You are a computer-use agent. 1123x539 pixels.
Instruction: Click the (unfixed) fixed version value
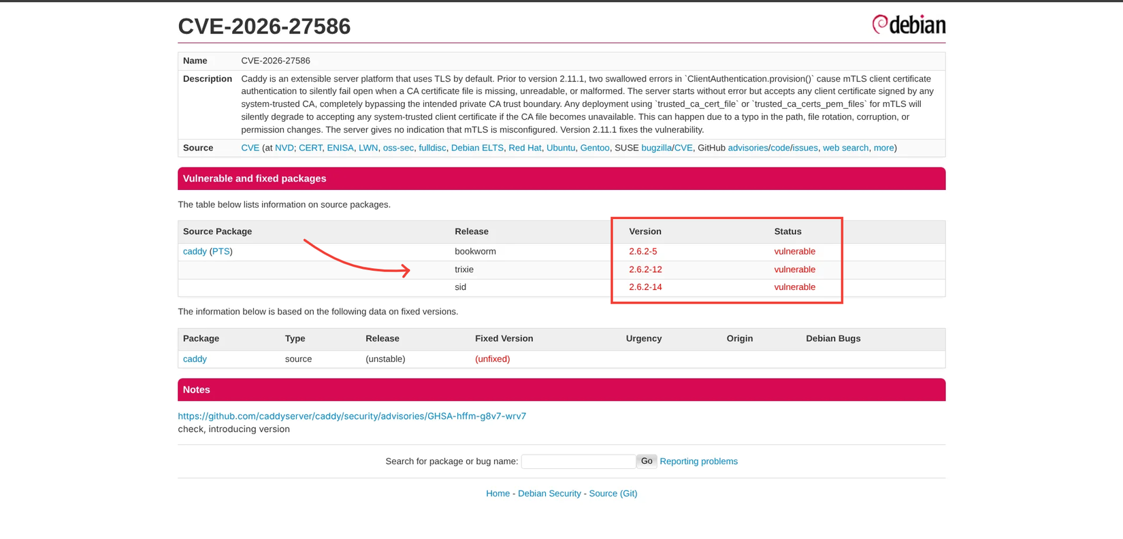(x=492, y=359)
